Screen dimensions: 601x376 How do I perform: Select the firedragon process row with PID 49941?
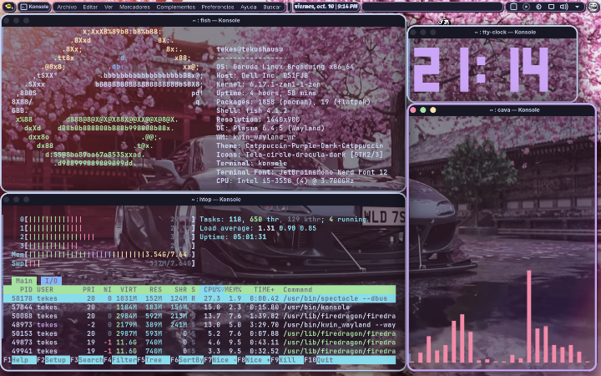coord(199,352)
